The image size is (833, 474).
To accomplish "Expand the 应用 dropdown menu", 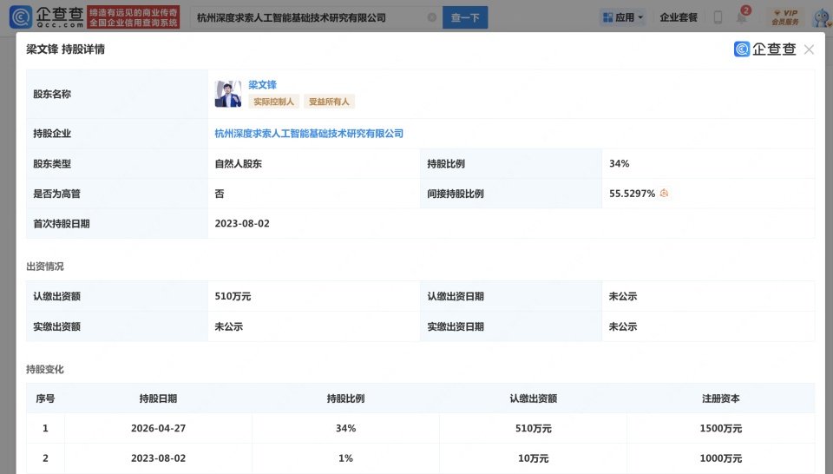I will [622, 17].
